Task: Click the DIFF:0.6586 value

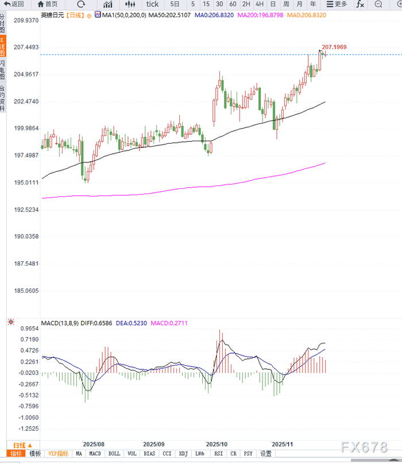Action: point(96,323)
